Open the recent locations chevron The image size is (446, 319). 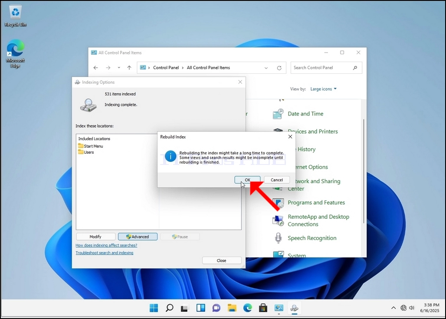point(119,68)
